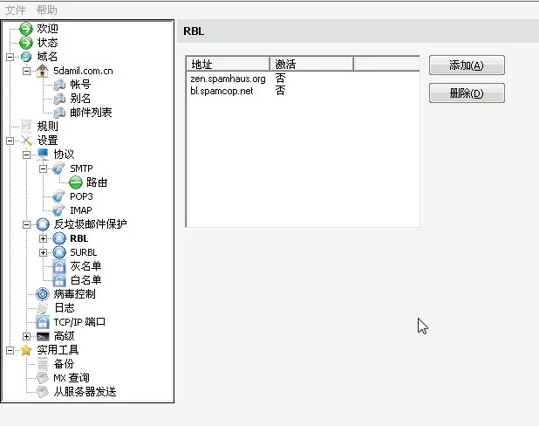Click the lock icon beside 白名单
The height and width of the screenshot is (426, 539).
(59, 280)
